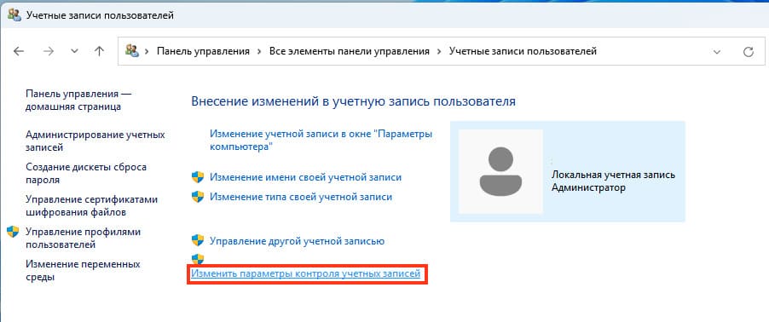Open 'Управление профилями пользователей' link
Image resolution: width=769 pixels, height=322 pixels.
coord(83,239)
